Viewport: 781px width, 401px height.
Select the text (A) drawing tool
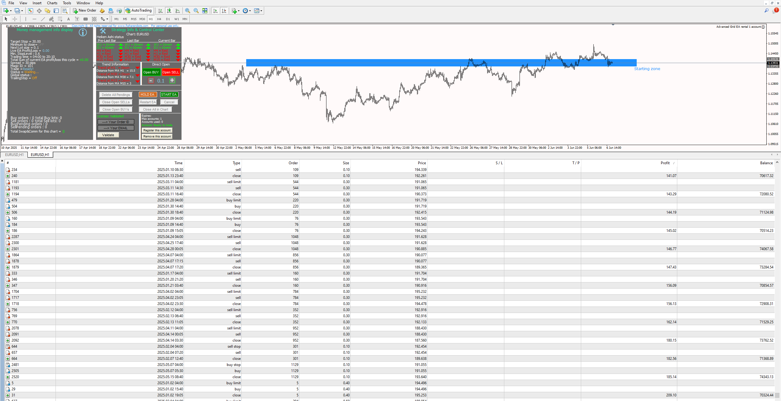(x=68, y=19)
